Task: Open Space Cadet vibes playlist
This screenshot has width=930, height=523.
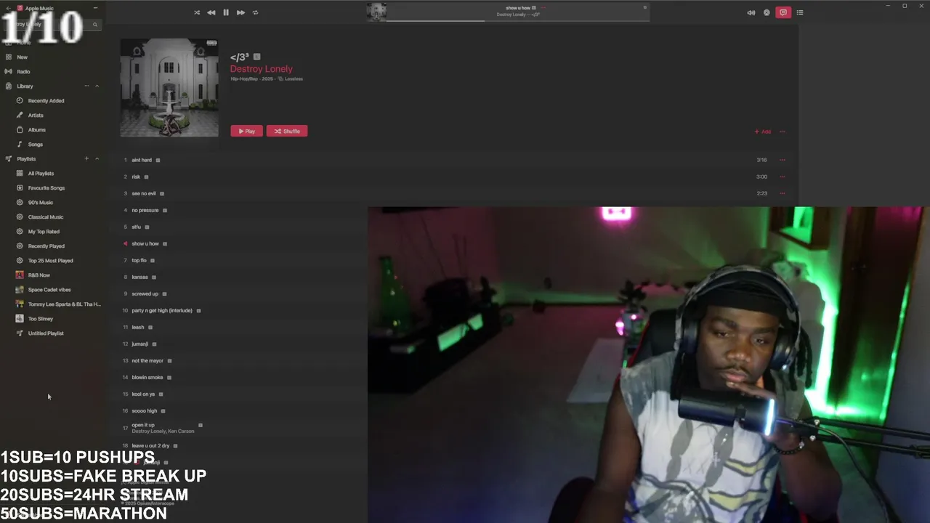Action: pos(49,289)
